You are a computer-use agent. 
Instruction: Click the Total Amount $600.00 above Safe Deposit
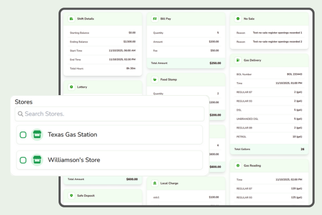tap(132, 179)
